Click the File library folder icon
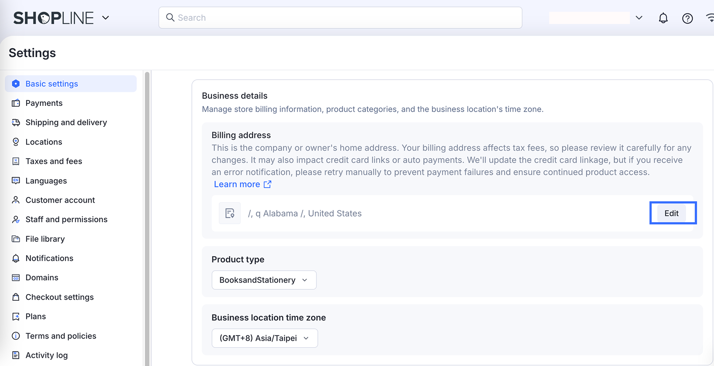This screenshot has height=366, width=714. pyautogui.click(x=16, y=239)
